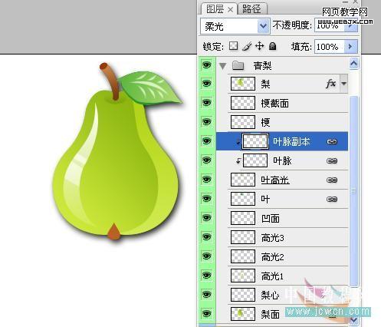Image resolution: width=381 pixels, height=327 pixels.
Task: Select the 梨 layer thumbnail
Action: [x=243, y=84]
